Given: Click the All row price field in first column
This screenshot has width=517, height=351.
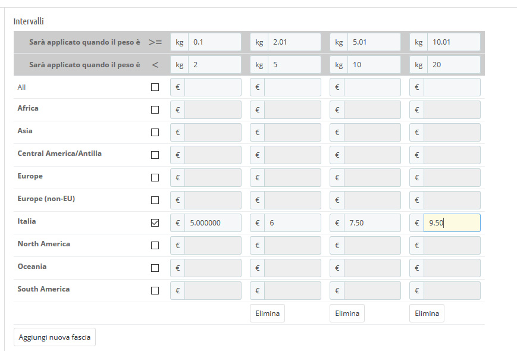Looking at the screenshot, I should click(x=212, y=87).
